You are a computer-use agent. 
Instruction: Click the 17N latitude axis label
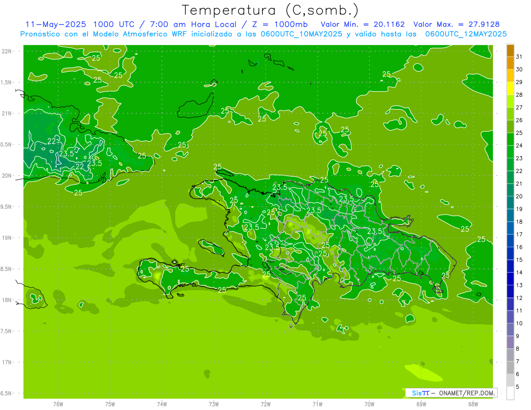7,362
